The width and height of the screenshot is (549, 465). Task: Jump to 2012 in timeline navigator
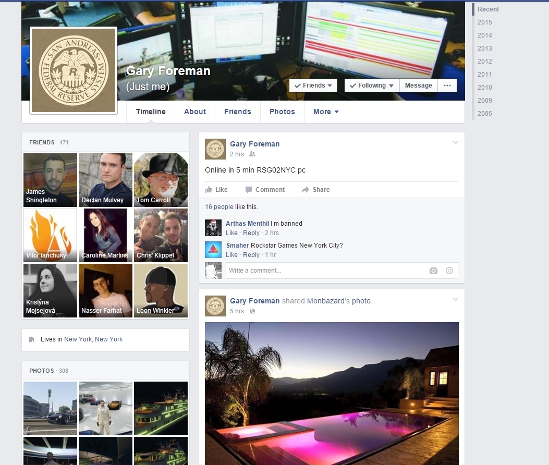[484, 62]
